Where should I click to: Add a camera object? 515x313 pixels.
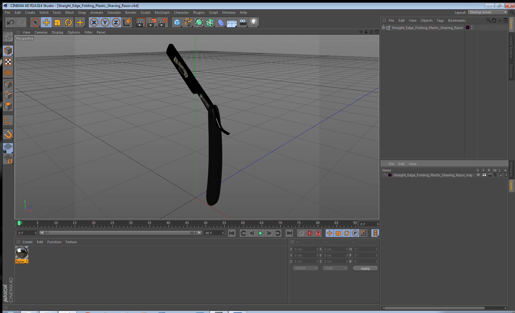pos(243,22)
